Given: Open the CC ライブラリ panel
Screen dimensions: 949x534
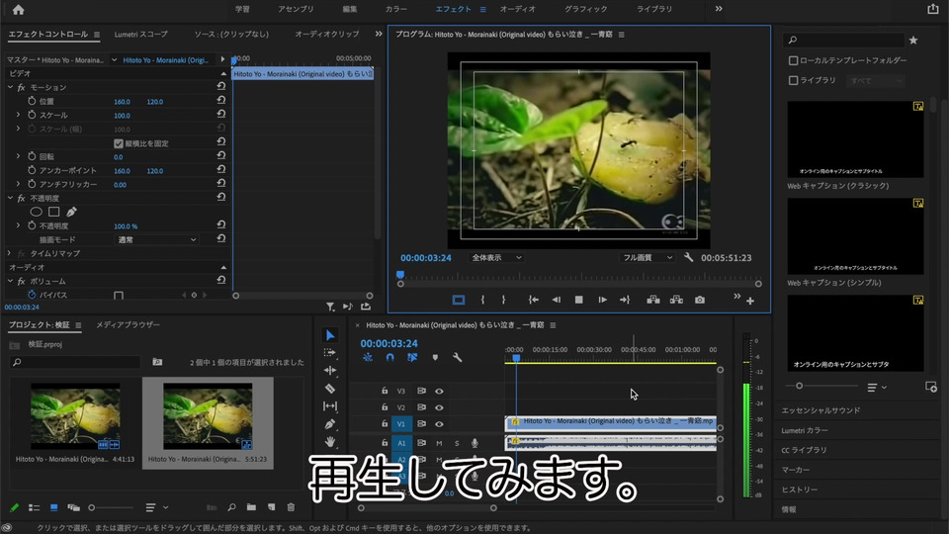Looking at the screenshot, I should pyautogui.click(x=804, y=450).
